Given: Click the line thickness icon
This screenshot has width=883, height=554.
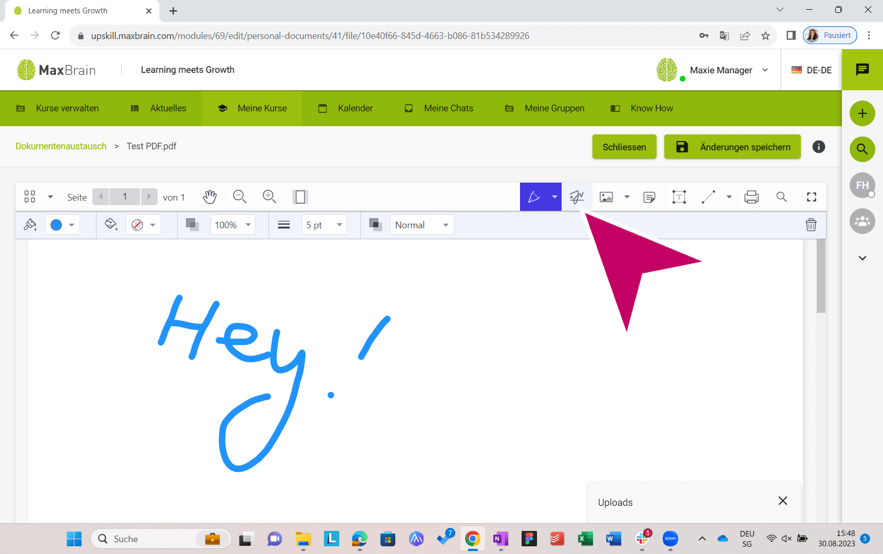Looking at the screenshot, I should [x=284, y=225].
